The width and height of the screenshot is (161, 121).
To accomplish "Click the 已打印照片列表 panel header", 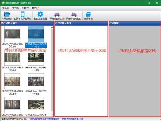I will 81,23.
